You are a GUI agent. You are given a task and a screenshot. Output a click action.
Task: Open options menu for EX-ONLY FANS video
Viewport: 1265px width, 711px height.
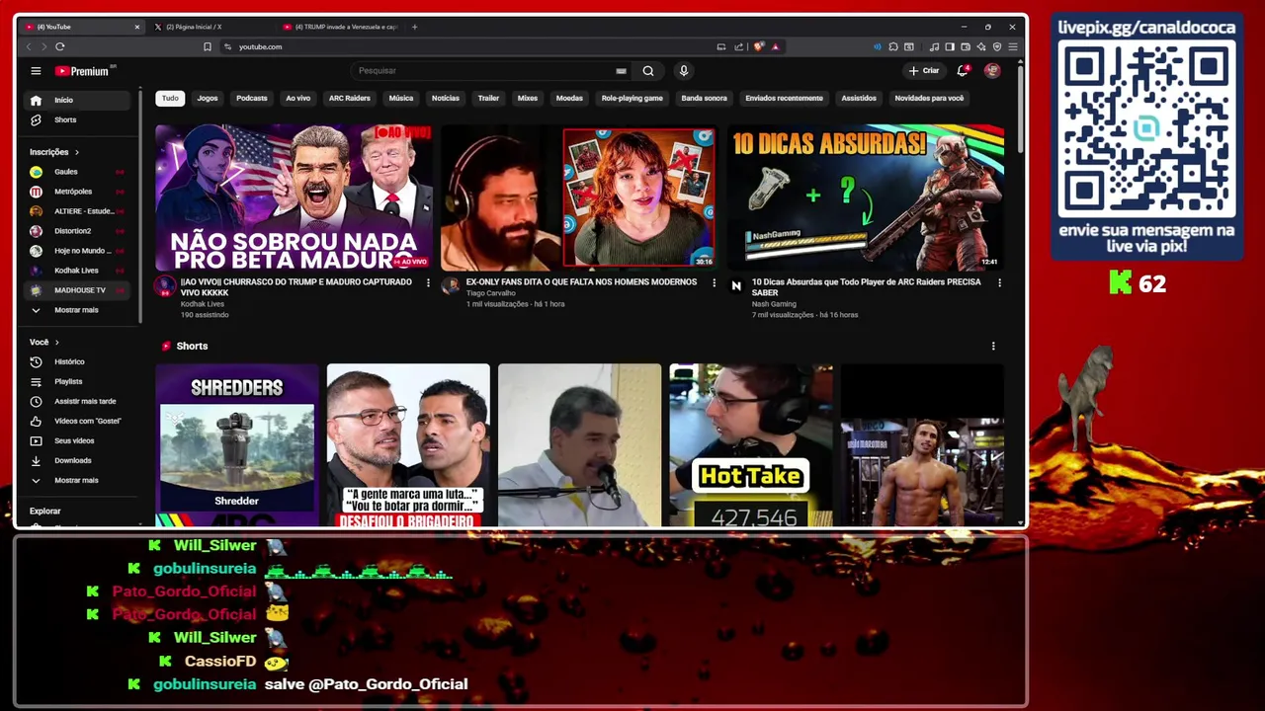point(714,283)
